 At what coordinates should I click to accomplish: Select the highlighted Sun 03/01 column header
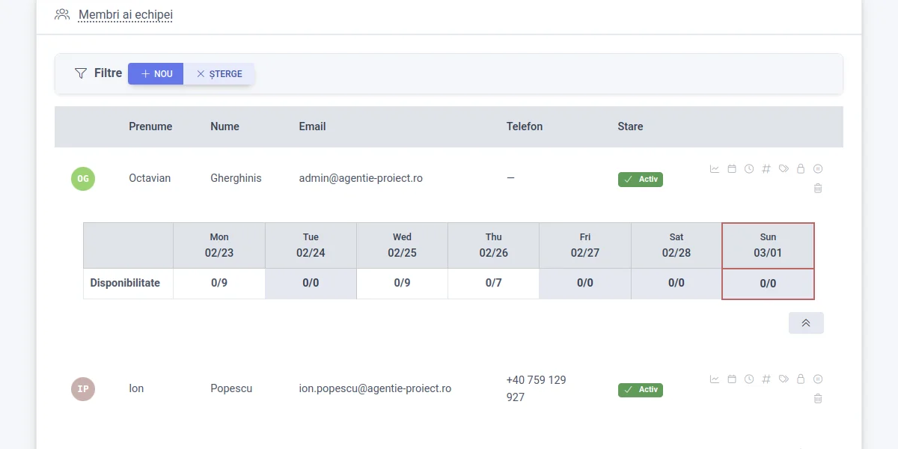click(x=768, y=245)
